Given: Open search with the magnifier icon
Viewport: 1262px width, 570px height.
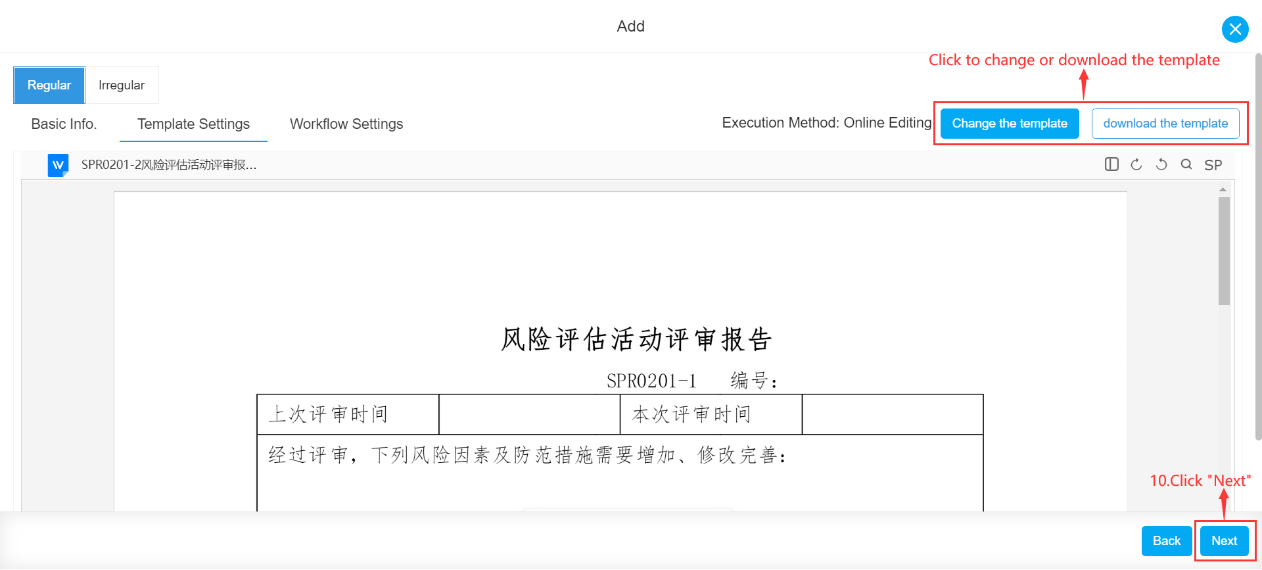Looking at the screenshot, I should pos(1186,164).
